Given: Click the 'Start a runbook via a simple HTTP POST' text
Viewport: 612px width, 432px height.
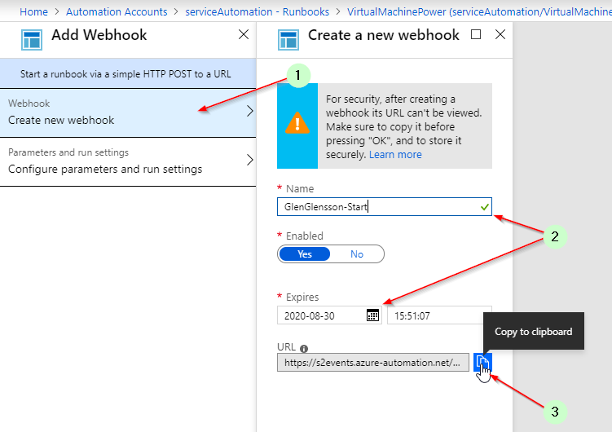Looking at the screenshot, I should 125,74.
